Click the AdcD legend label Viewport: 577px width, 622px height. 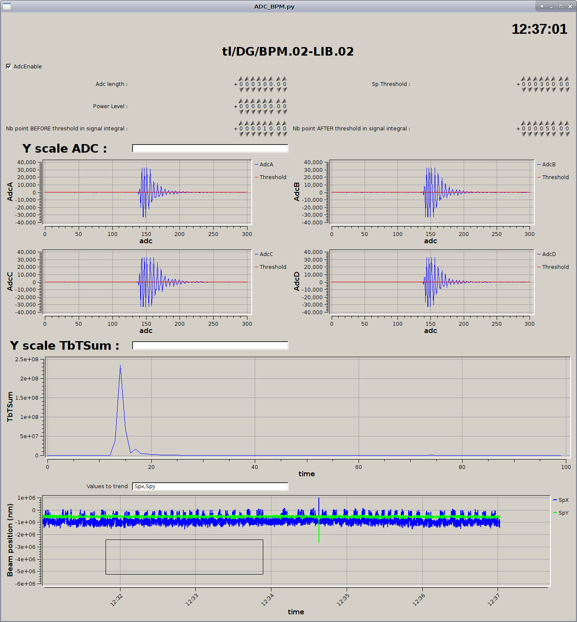[x=549, y=254]
